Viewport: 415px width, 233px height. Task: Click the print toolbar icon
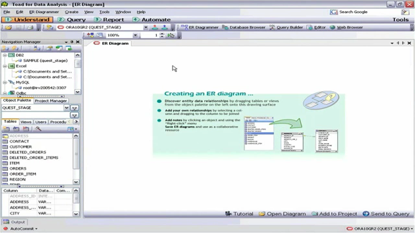coord(30,27)
